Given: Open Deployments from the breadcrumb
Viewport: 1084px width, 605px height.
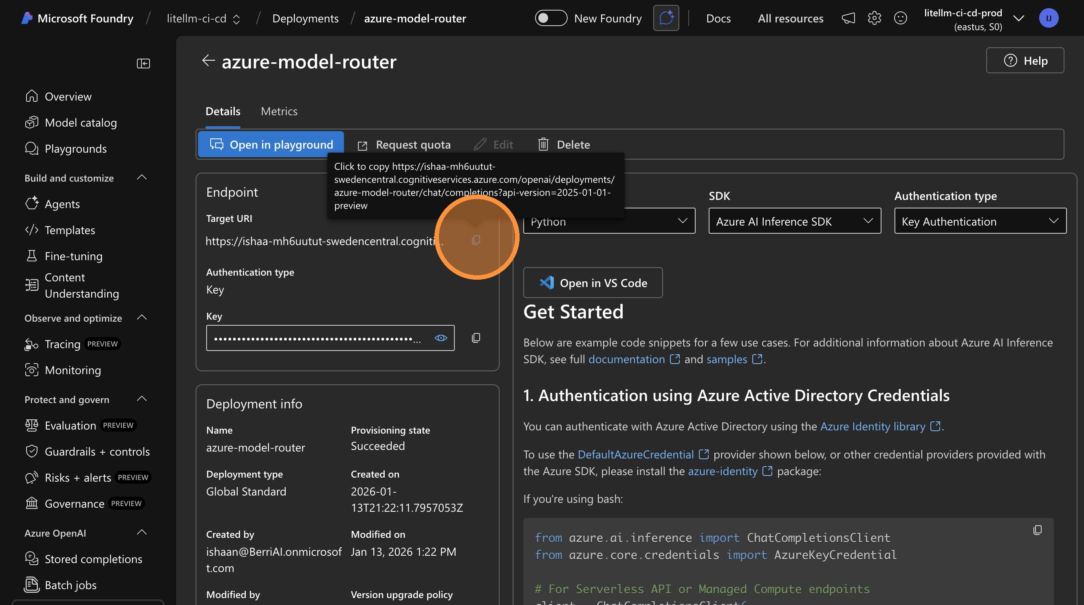Looking at the screenshot, I should tap(306, 18).
